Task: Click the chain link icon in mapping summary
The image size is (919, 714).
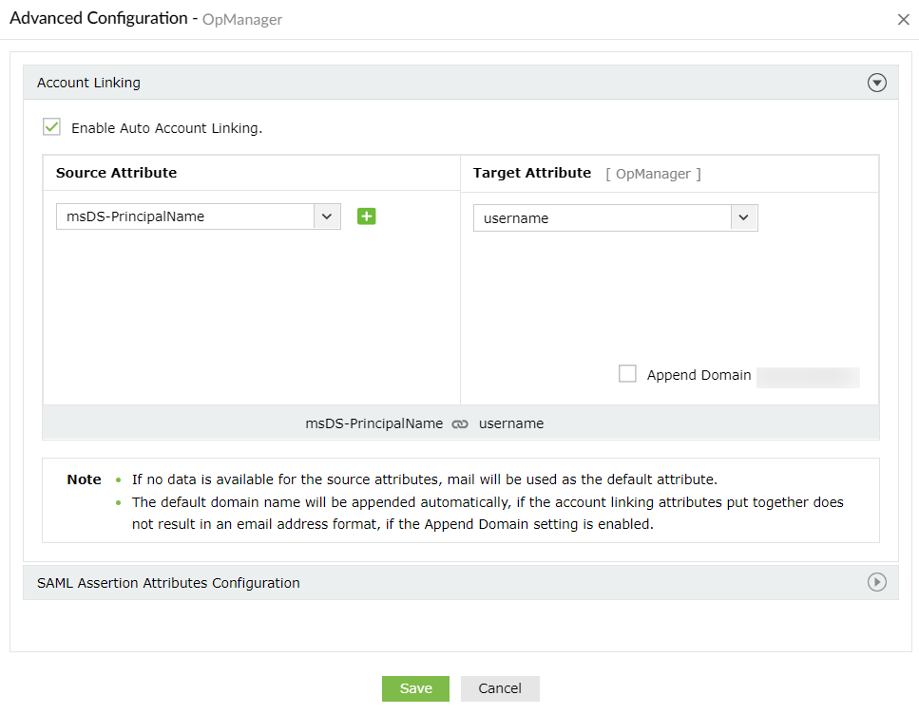Action: (460, 424)
